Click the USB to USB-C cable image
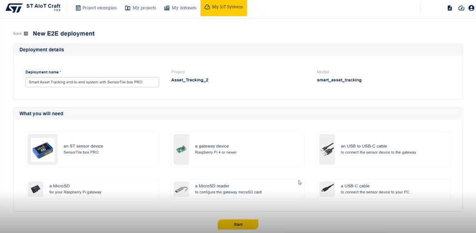476x233 pixels. (327, 149)
